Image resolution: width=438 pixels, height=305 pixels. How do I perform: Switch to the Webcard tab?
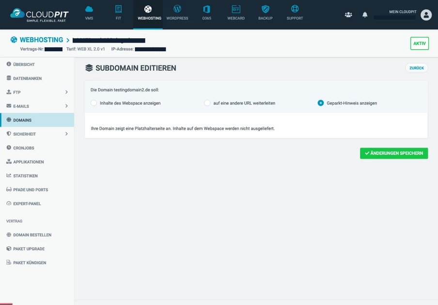[236, 13]
